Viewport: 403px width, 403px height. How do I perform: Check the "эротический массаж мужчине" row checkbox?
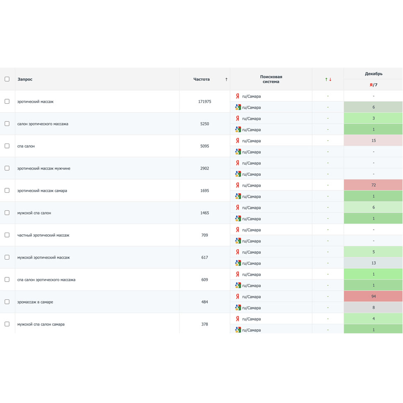point(7,168)
